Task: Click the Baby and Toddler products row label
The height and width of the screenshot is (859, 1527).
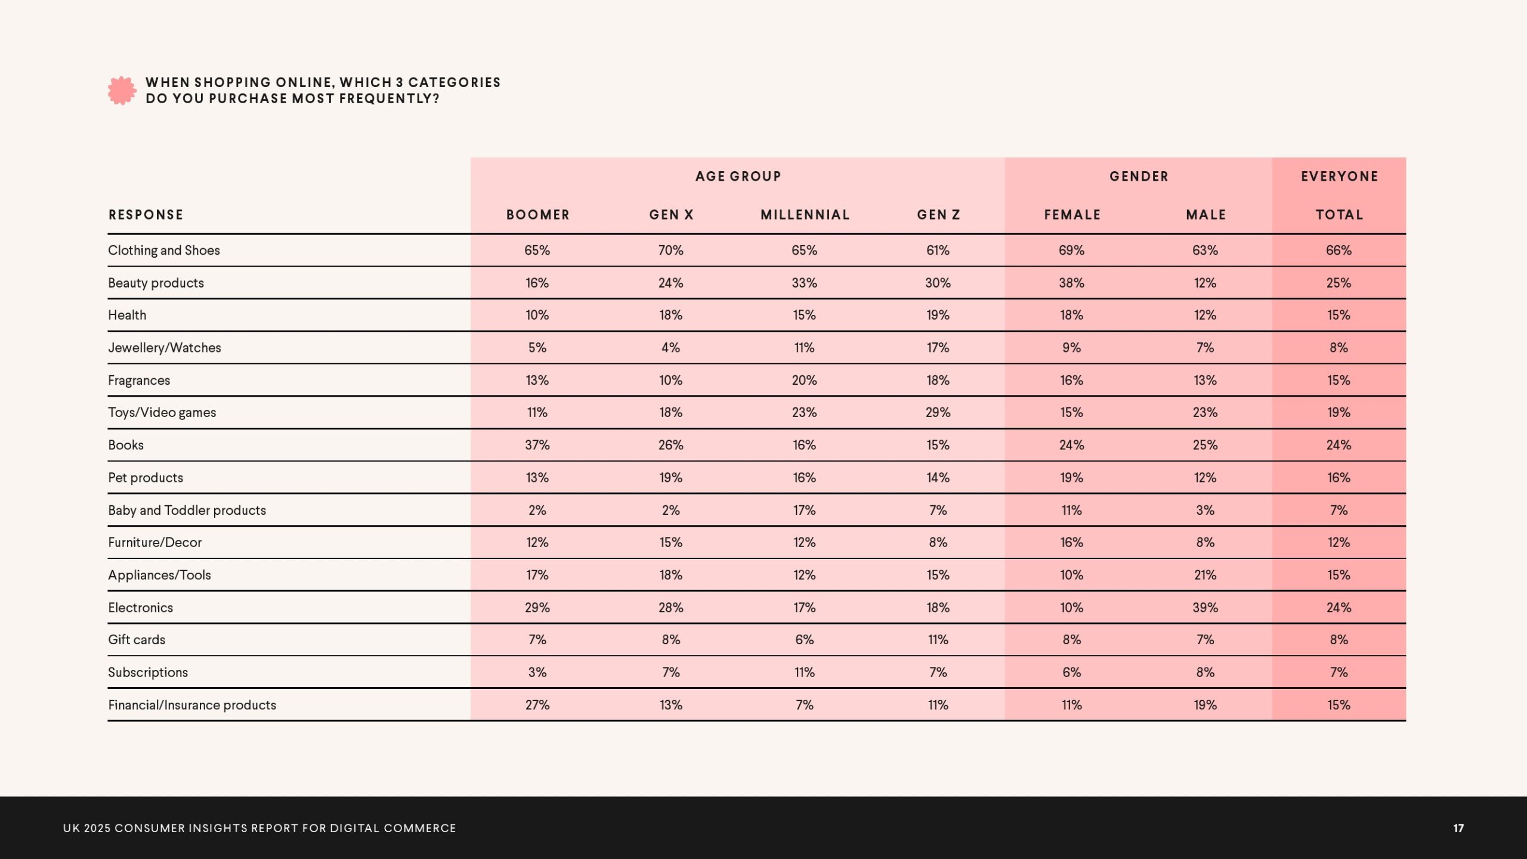Action: pyautogui.click(x=187, y=510)
